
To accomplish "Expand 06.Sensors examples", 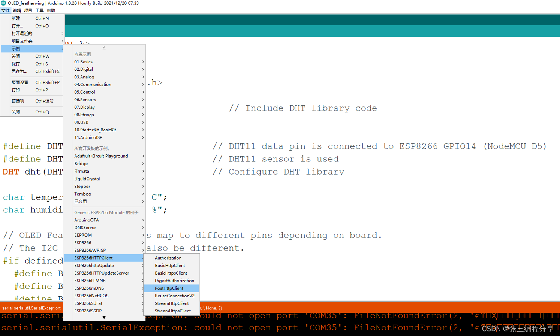I will [104, 100].
